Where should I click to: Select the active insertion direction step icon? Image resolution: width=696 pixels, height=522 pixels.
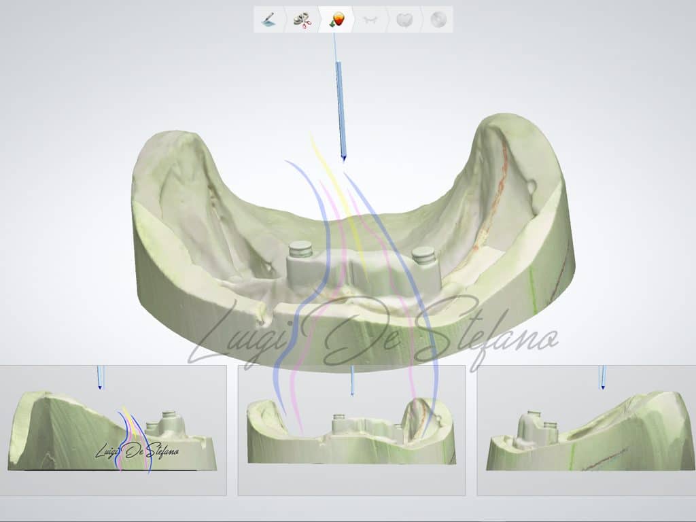pyautogui.click(x=336, y=20)
